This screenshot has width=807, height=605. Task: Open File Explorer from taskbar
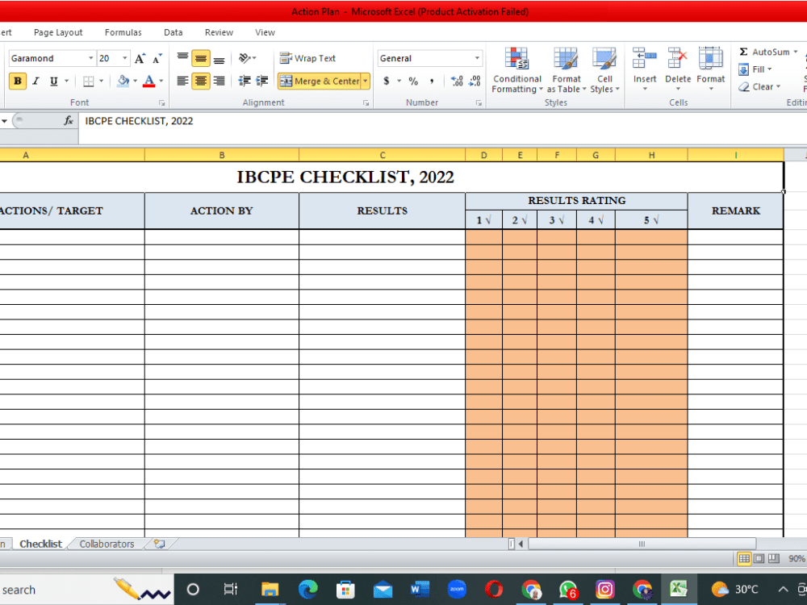[x=270, y=589]
